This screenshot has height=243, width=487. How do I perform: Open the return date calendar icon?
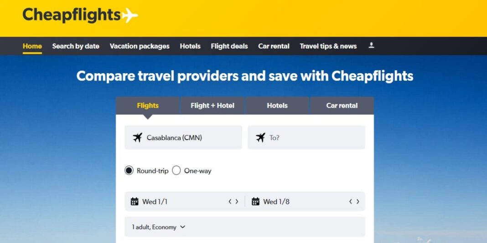[255, 202]
